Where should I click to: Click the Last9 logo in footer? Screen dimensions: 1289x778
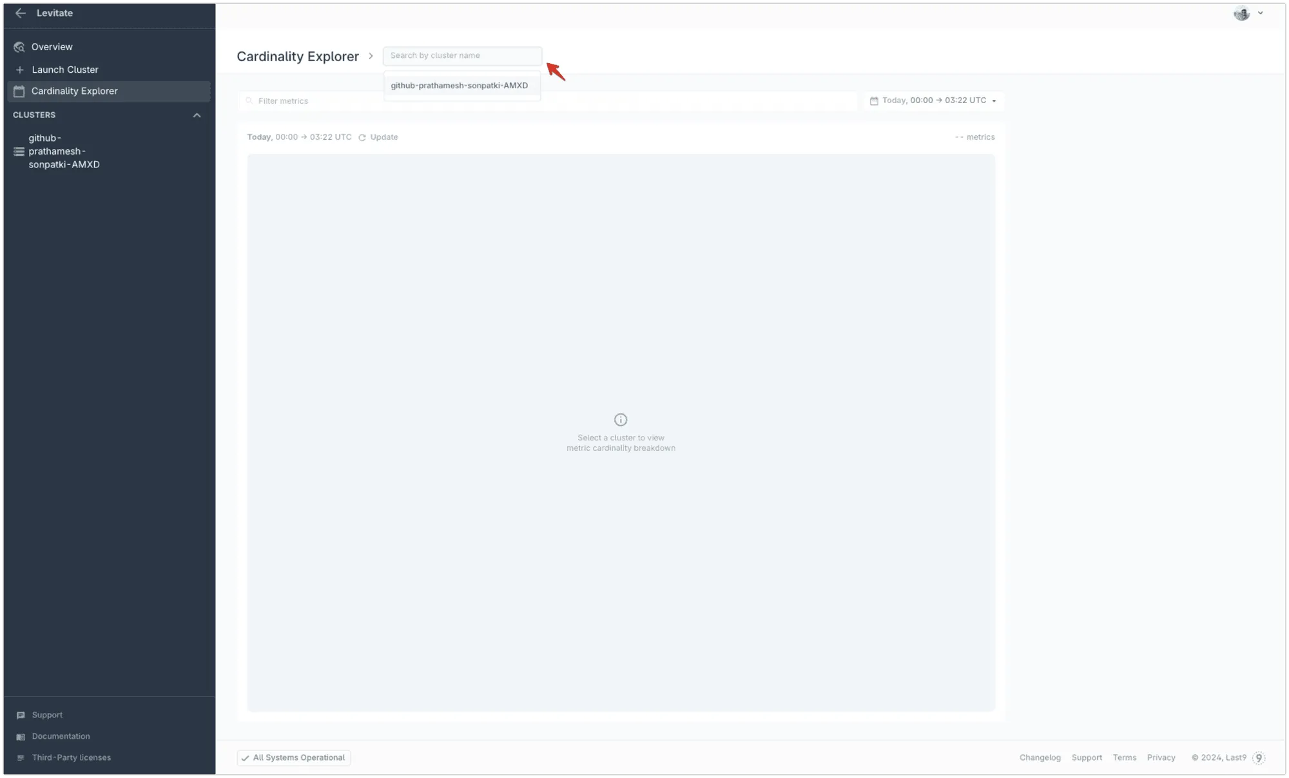1259,758
